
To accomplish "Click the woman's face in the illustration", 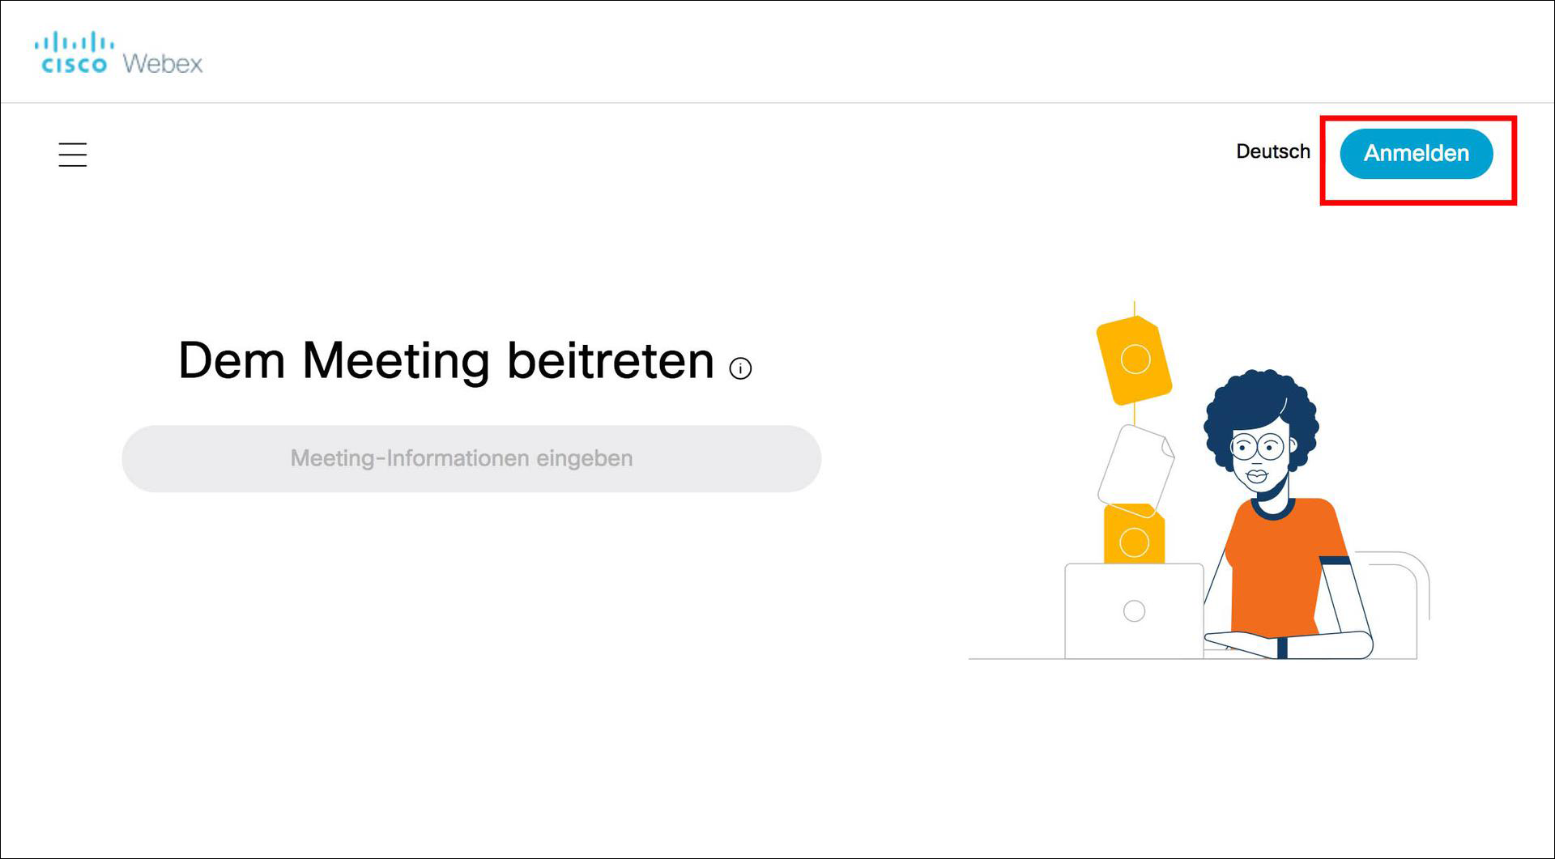I will (x=1259, y=461).
